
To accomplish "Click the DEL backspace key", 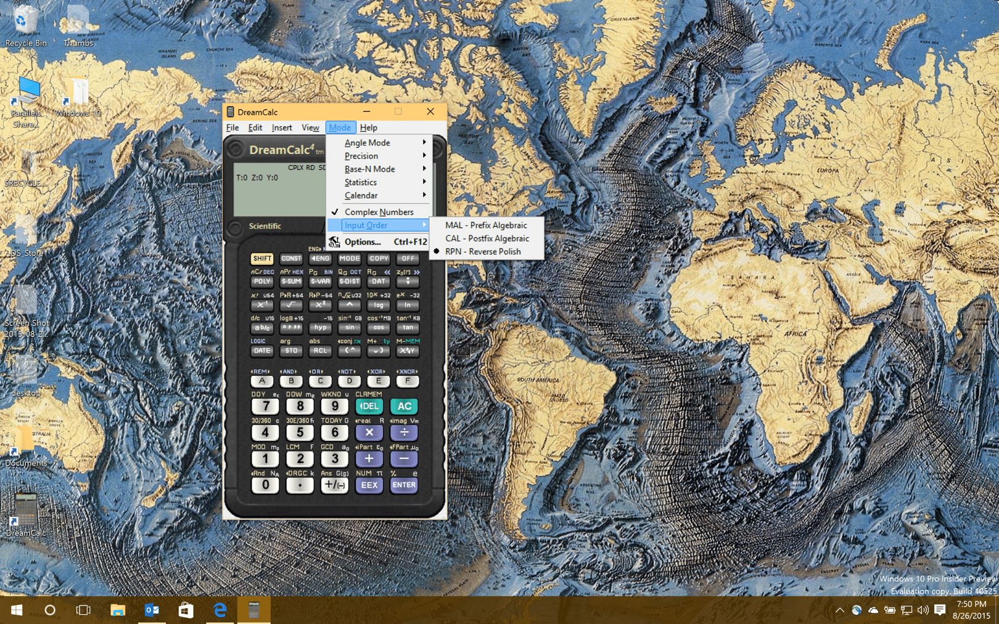I will coord(369,407).
